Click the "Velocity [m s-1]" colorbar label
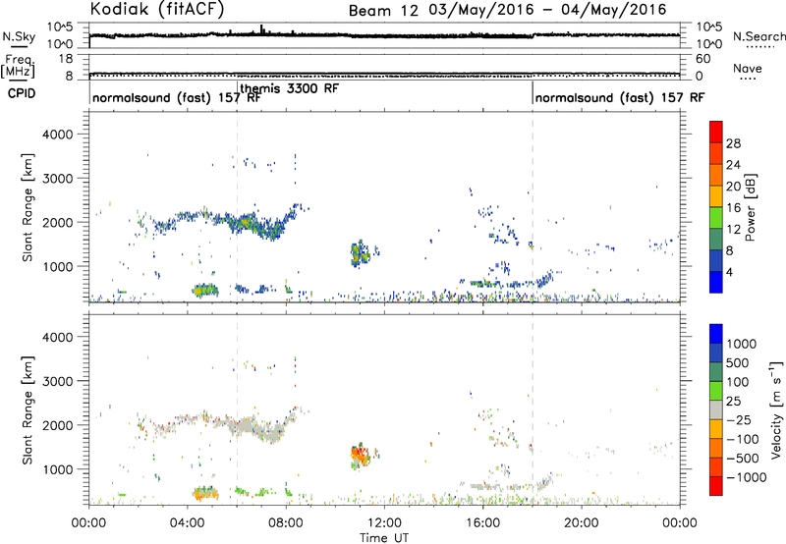 [x=776, y=408]
